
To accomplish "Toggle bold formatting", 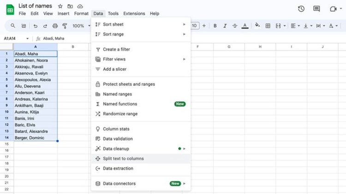I will point(215,26).
